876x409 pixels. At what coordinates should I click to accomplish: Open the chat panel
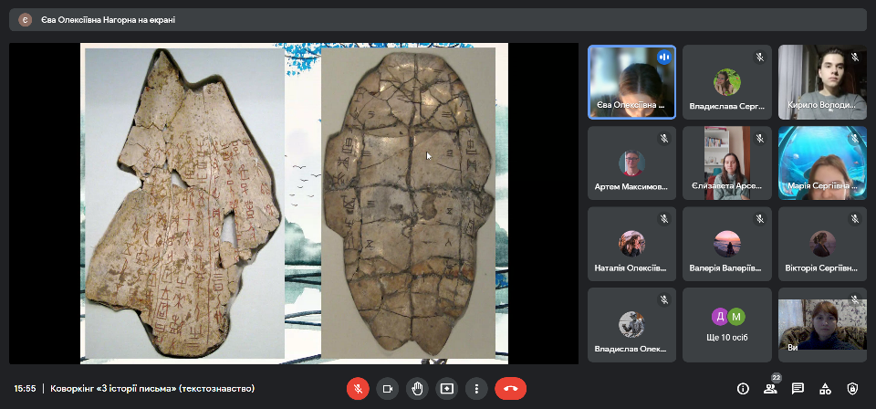(798, 388)
